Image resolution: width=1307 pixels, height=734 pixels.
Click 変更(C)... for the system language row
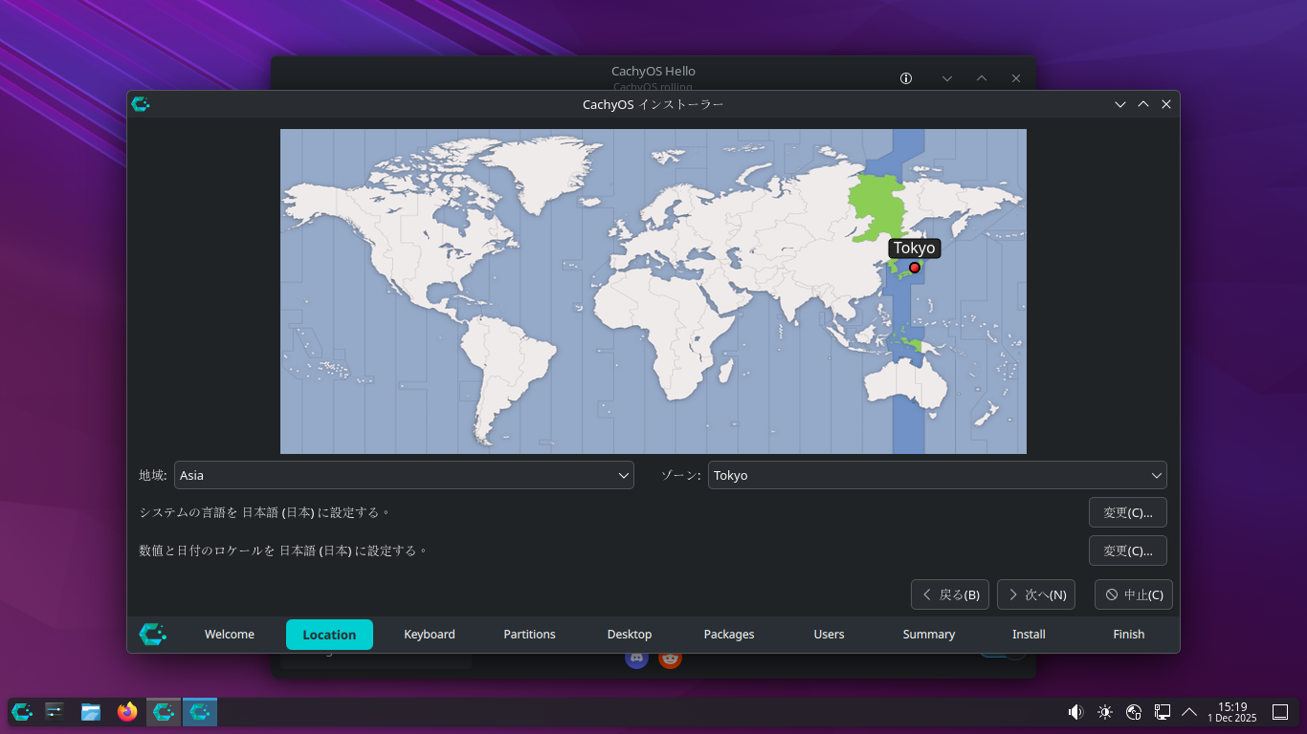tap(1128, 512)
